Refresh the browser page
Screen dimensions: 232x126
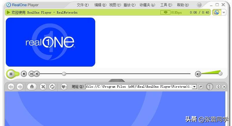(52, 87)
